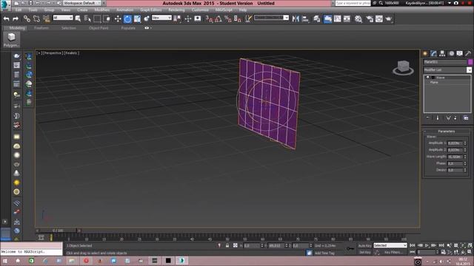Open selection filter dropdown showing All

(63, 18)
